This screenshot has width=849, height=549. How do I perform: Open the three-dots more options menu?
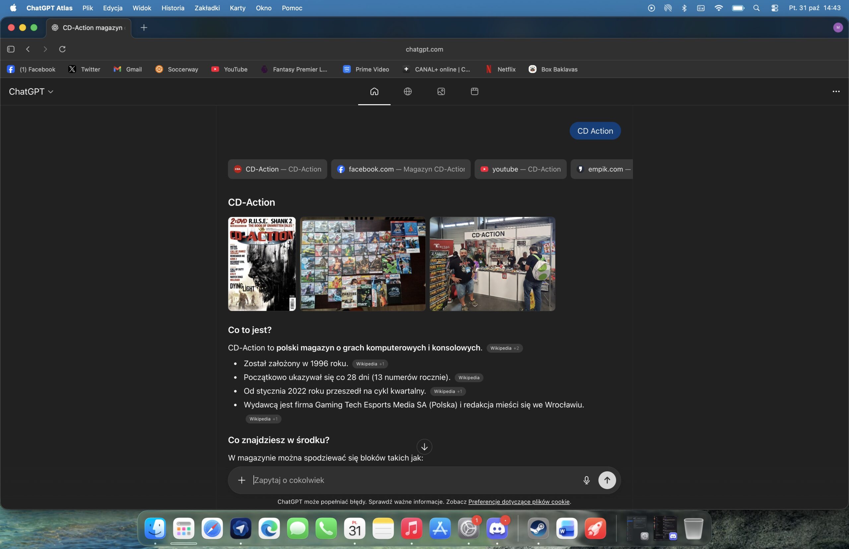(836, 92)
